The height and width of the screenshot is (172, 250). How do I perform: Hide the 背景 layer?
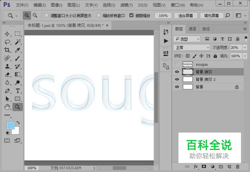(x=177, y=87)
